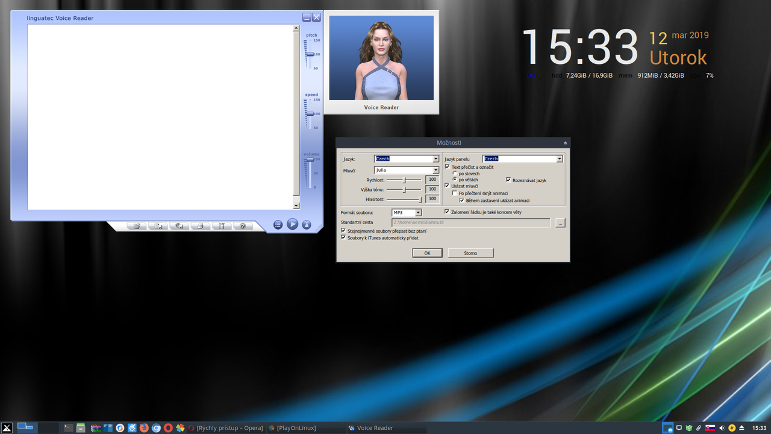This screenshot has width=771, height=434.
Task: Toggle Stejnojmenné soubory přepsat bez ptaní
Action: click(x=343, y=231)
